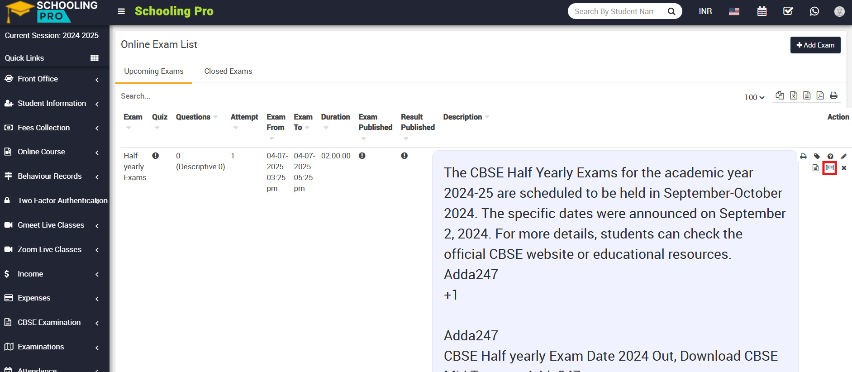Open the Examinations sidebar menu
The height and width of the screenshot is (372, 852).
pyautogui.click(x=54, y=347)
